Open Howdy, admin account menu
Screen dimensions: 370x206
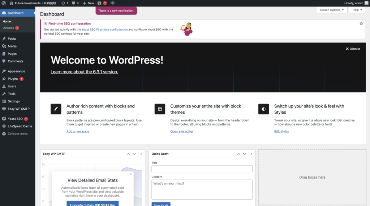(356, 3)
